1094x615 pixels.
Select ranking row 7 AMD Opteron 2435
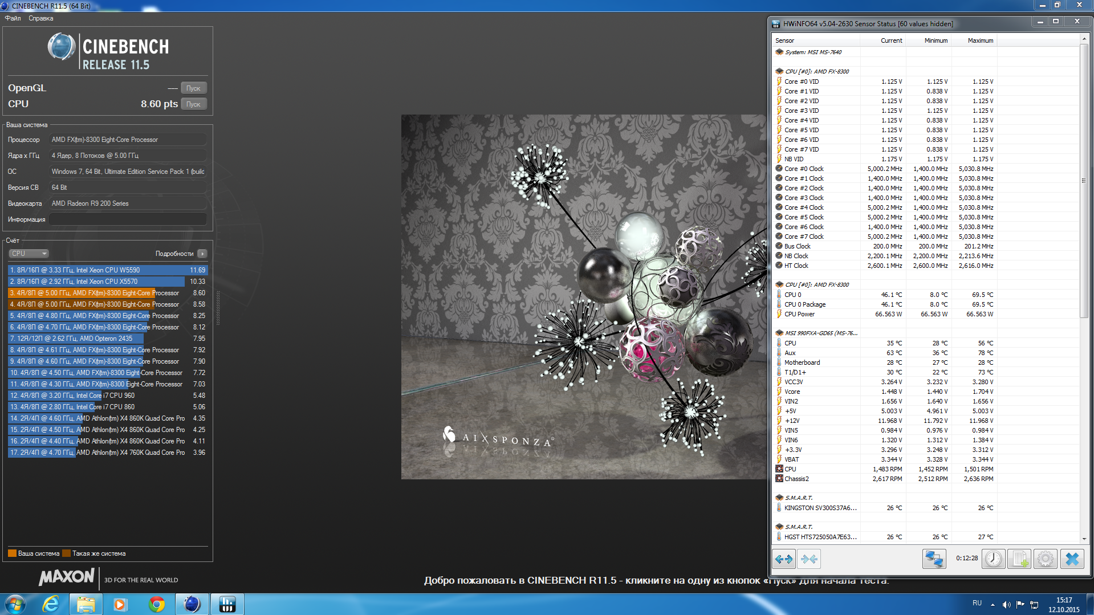[108, 339]
